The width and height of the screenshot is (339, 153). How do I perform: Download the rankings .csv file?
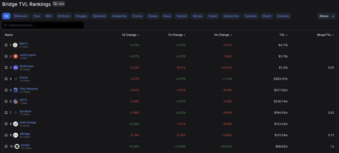(59, 4)
